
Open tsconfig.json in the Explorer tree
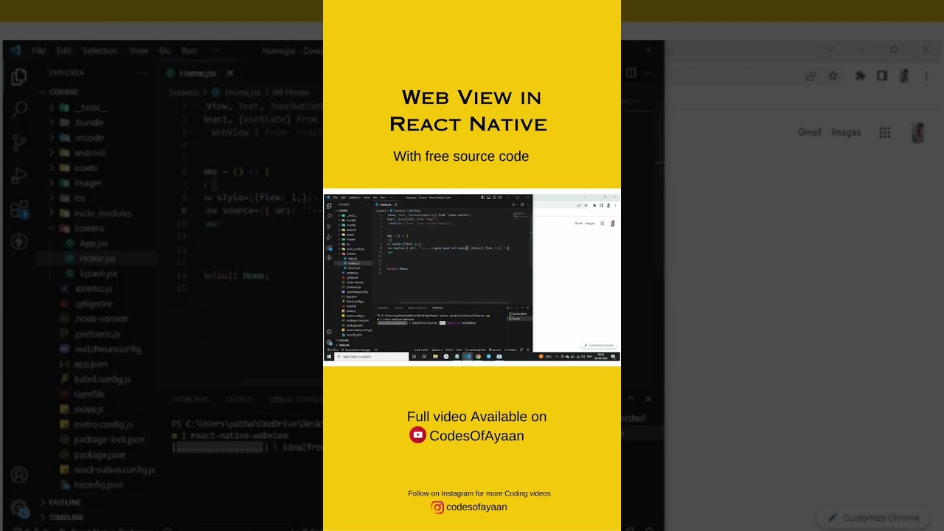pos(353,335)
